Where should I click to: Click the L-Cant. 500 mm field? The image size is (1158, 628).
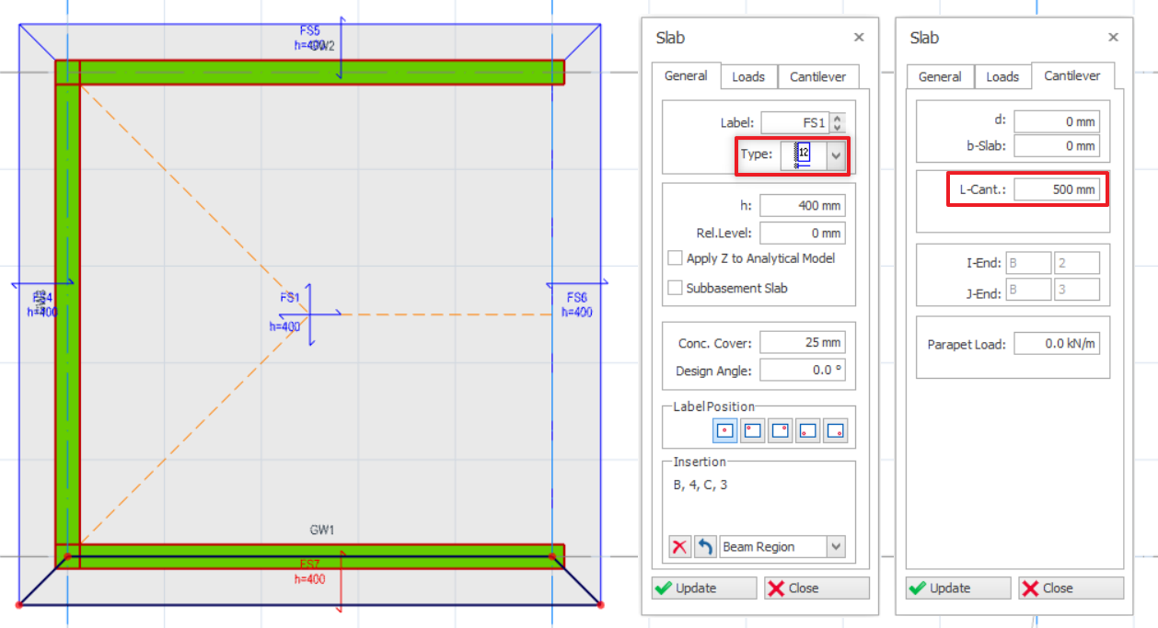[x=1057, y=189]
